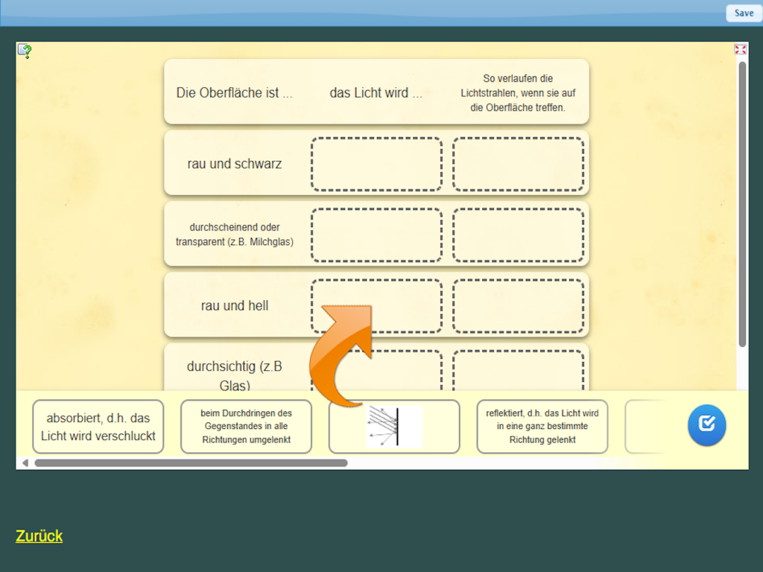Select the 'reflektiert' answer card
Screen dimensions: 763x572
pyautogui.click(x=542, y=427)
